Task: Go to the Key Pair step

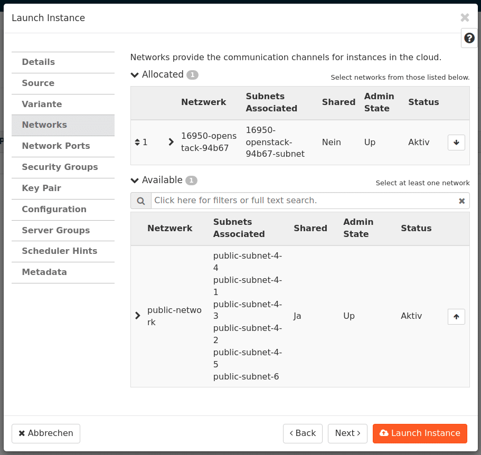Action: 41,188
